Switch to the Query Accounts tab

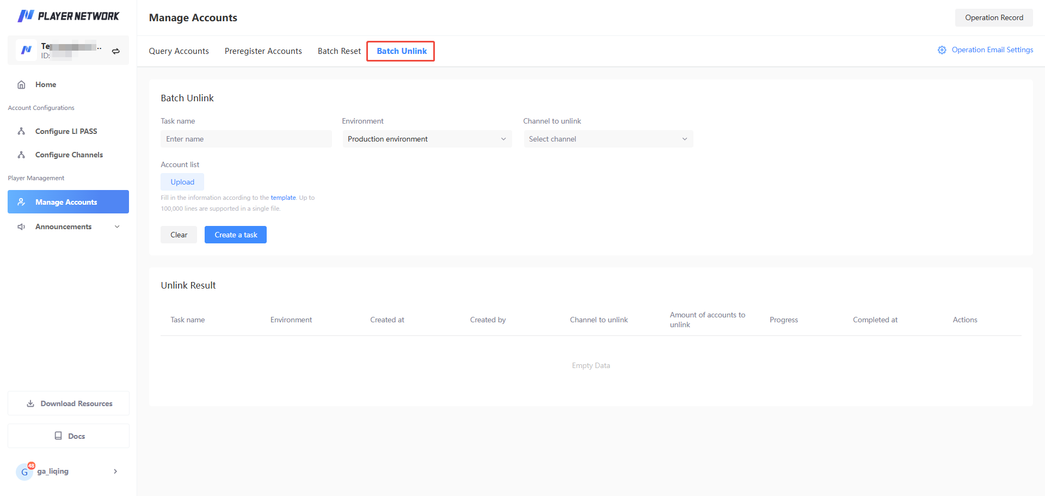[x=179, y=51]
